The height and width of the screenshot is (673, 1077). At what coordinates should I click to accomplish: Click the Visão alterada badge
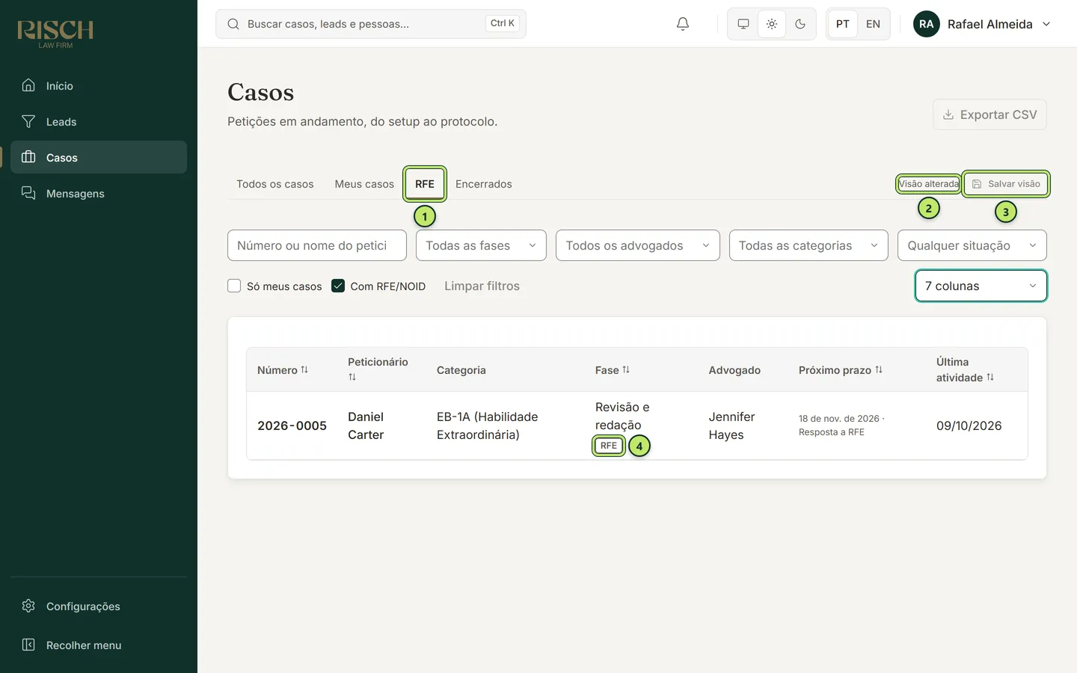928,184
